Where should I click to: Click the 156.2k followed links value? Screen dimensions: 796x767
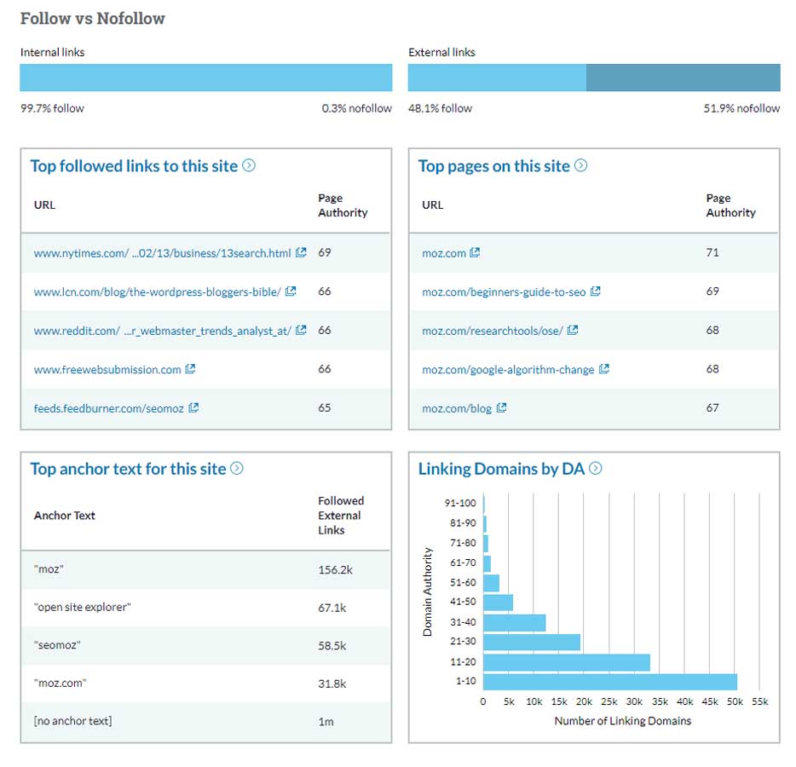[335, 569]
